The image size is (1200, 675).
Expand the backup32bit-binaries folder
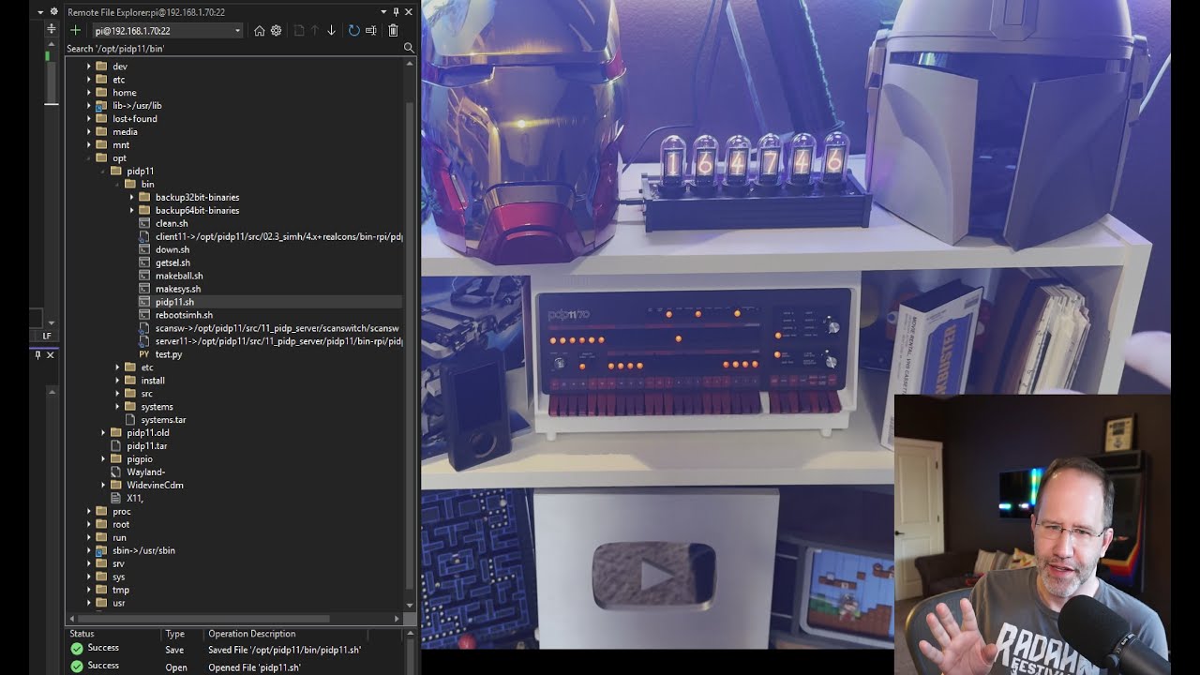(x=132, y=198)
